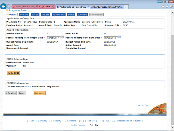Open the Budget tab

35,14
